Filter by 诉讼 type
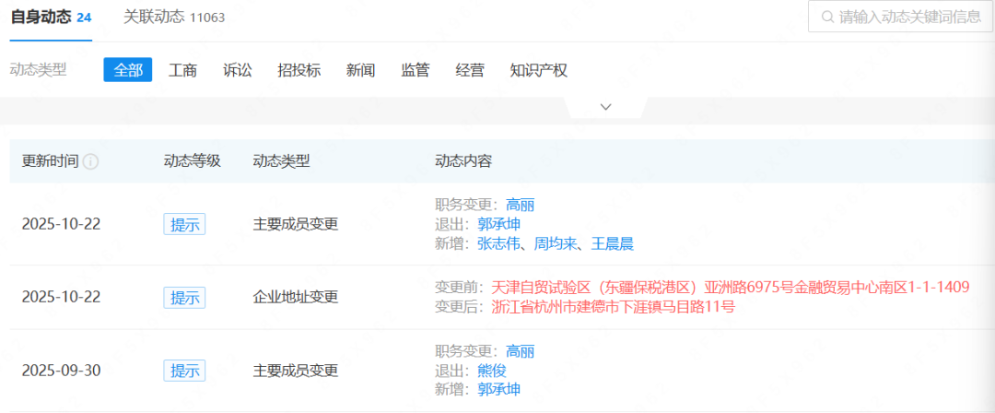Viewport: 995px width, 413px height. point(238,70)
